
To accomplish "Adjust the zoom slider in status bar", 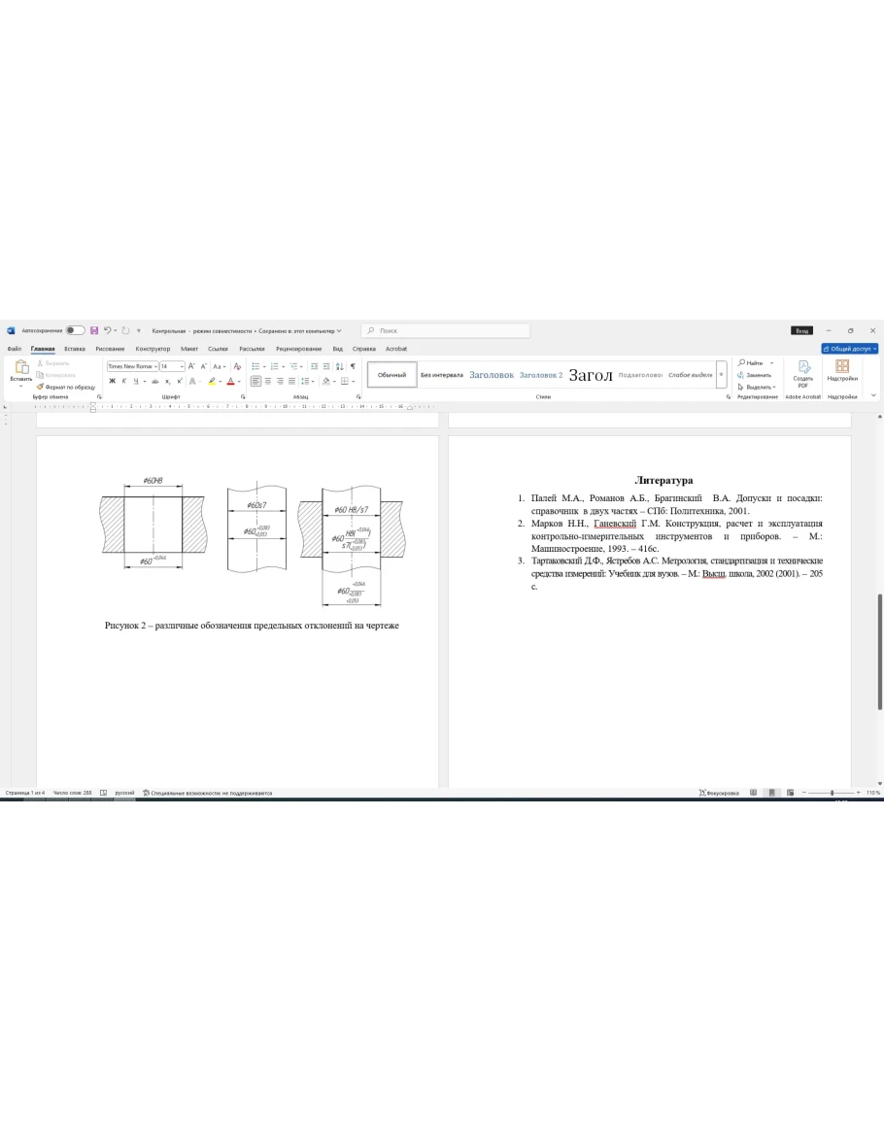I will coord(833,793).
